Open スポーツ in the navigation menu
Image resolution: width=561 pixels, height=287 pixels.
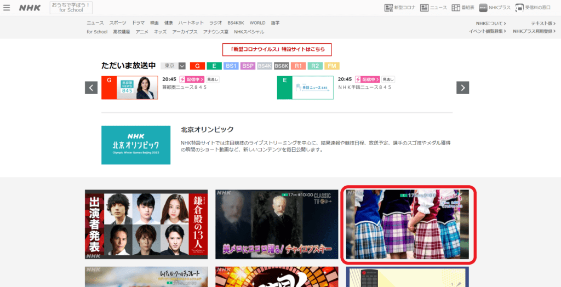(117, 23)
